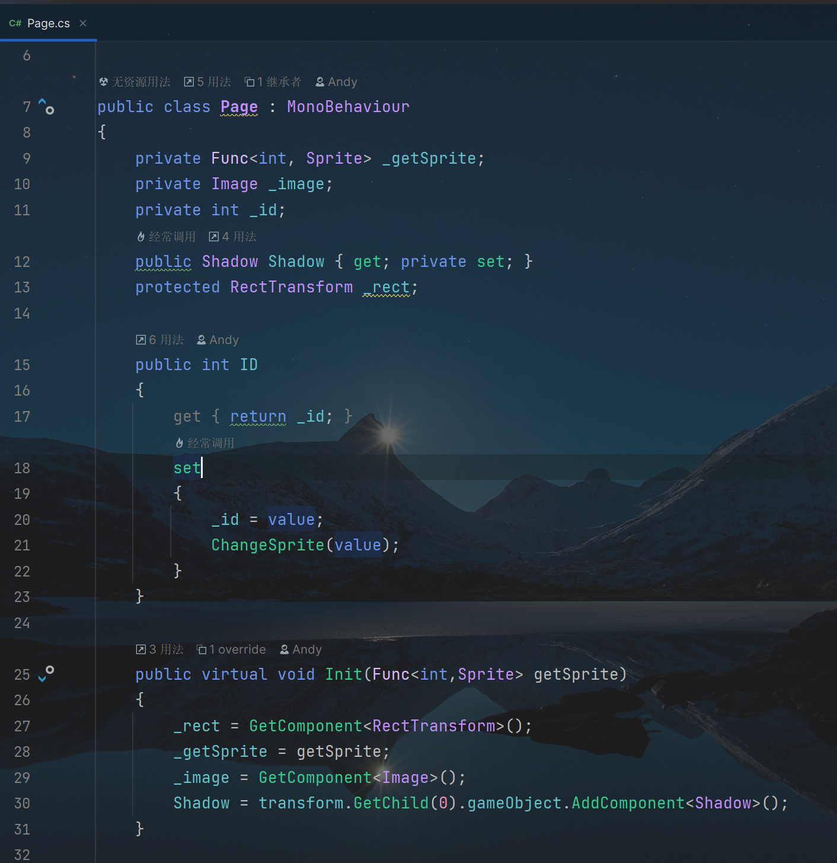
Task: Click 'MonoBehaviour' base class name
Action: point(349,107)
